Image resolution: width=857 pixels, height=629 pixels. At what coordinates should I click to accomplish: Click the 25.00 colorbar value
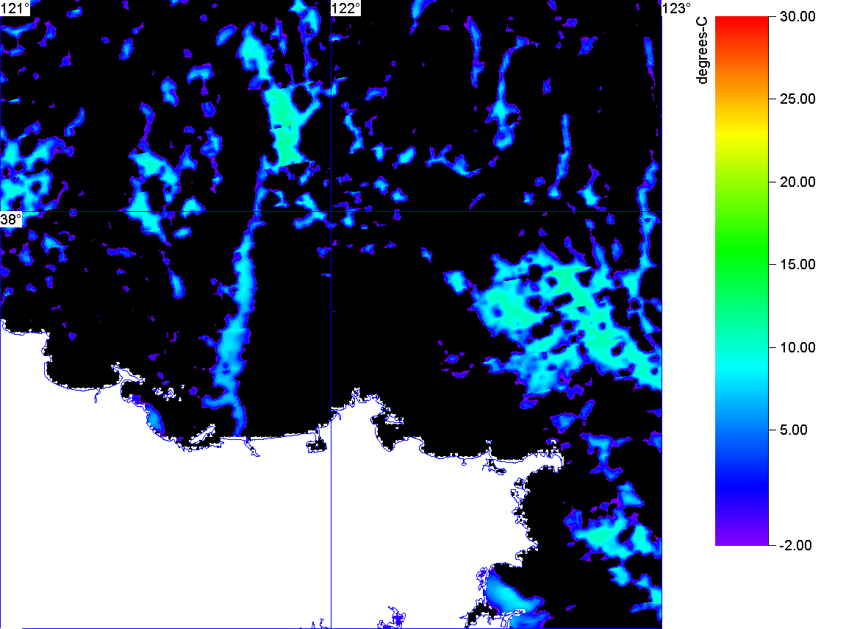click(797, 99)
